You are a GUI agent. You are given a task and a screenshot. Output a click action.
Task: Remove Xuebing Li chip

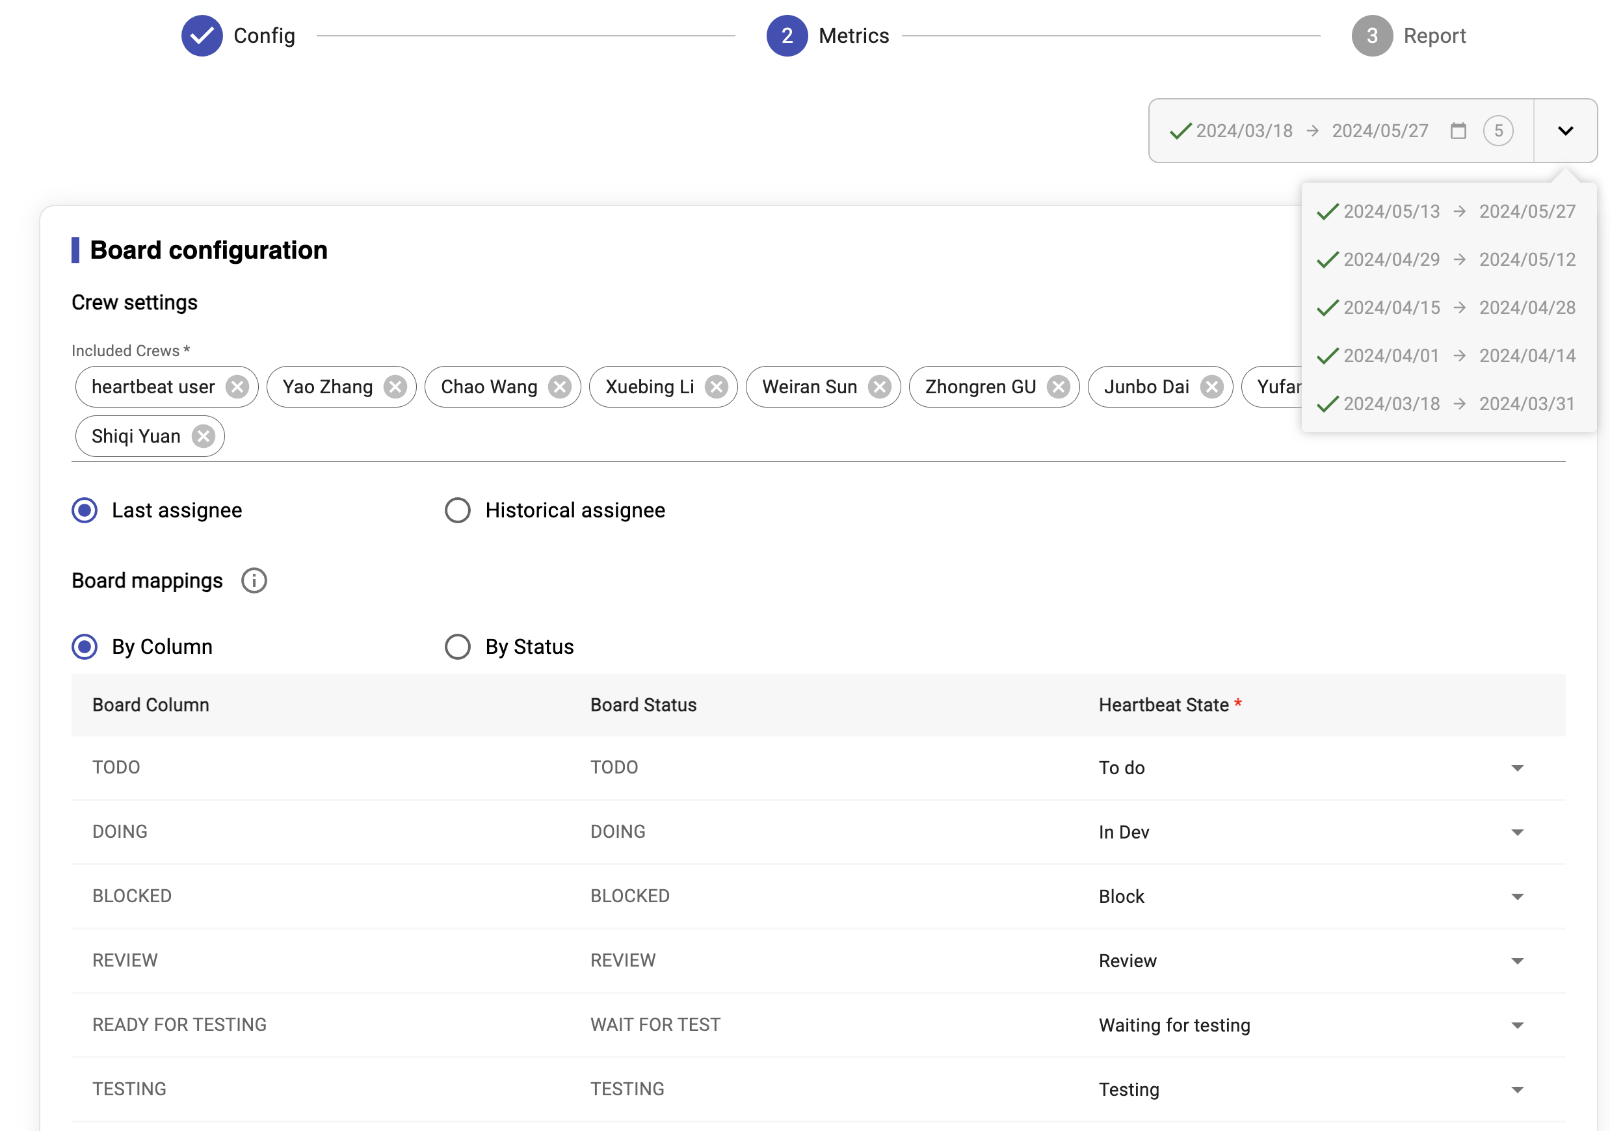point(716,387)
